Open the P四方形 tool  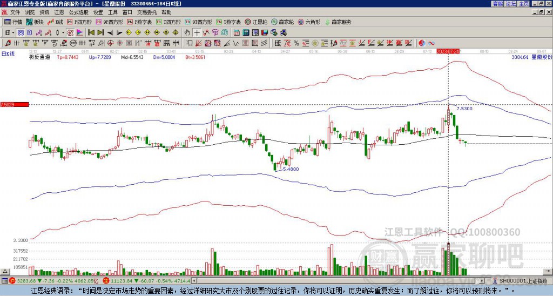(x=79, y=22)
